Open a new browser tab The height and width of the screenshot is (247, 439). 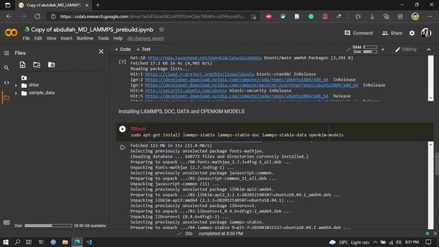(x=97, y=5)
